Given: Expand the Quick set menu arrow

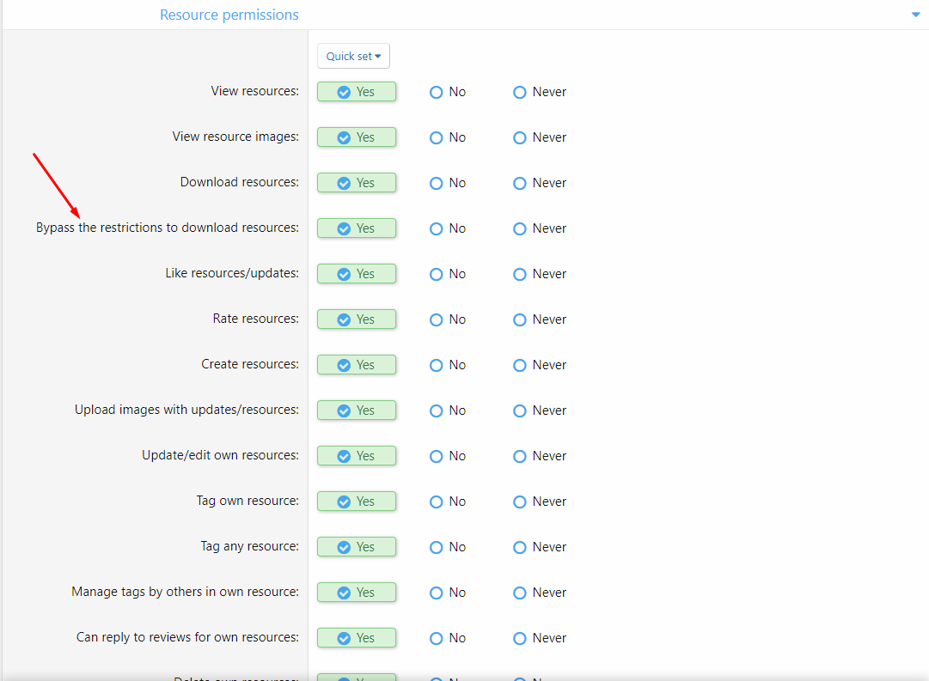Looking at the screenshot, I should point(376,55).
